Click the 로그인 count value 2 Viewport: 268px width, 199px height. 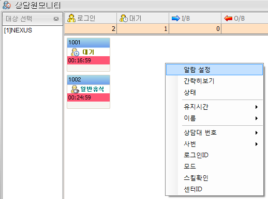tap(113, 28)
